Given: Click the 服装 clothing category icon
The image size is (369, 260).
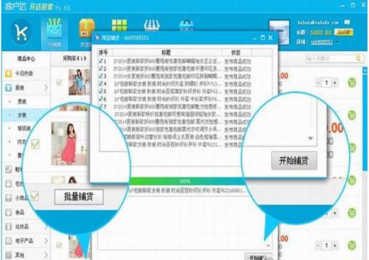Looking at the screenshot, I should click(x=8, y=88).
